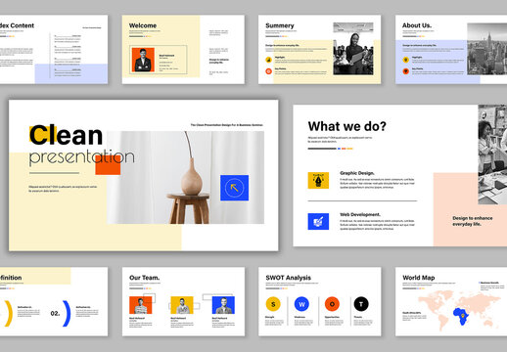Open the Summery slide thumbnail
This screenshot has height=352, width=507.
[320, 50]
